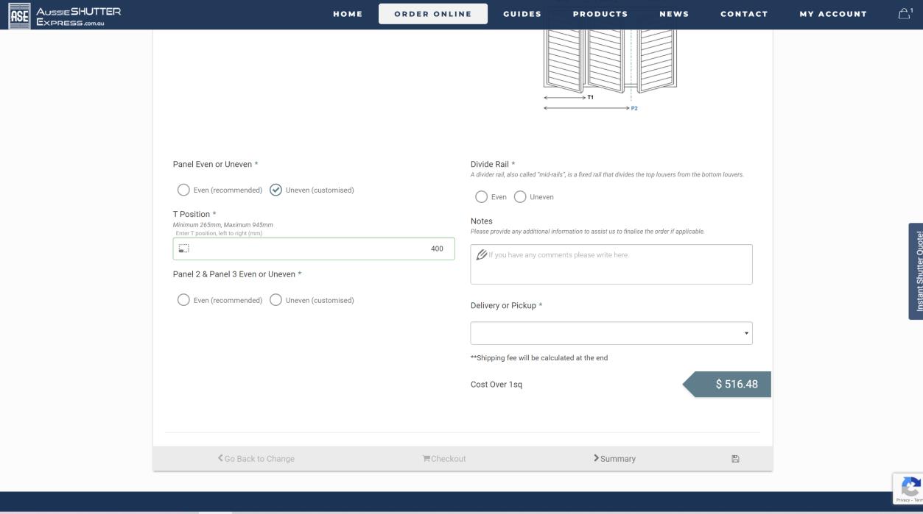The height and width of the screenshot is (514, 923).
Task: Click the Aussie Shutter Express logo
Action: tap(64, 15)
